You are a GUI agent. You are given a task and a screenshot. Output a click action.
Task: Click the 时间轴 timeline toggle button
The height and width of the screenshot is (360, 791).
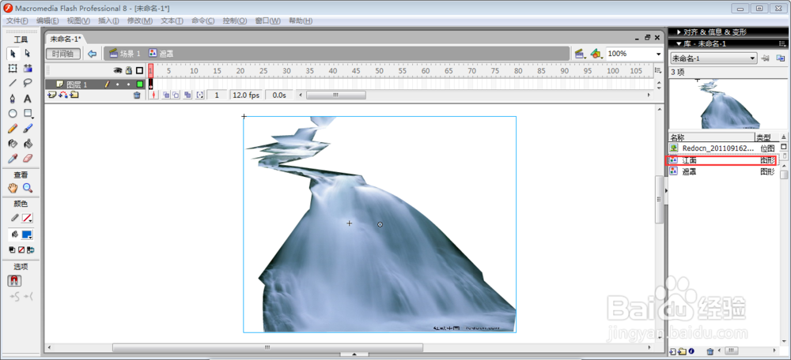point(63,54)
